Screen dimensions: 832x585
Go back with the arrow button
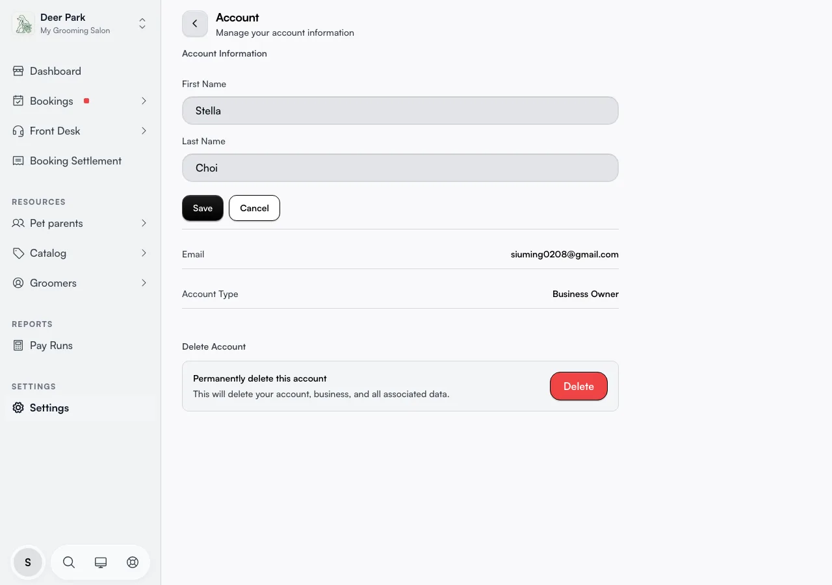[x=195, y=23]
